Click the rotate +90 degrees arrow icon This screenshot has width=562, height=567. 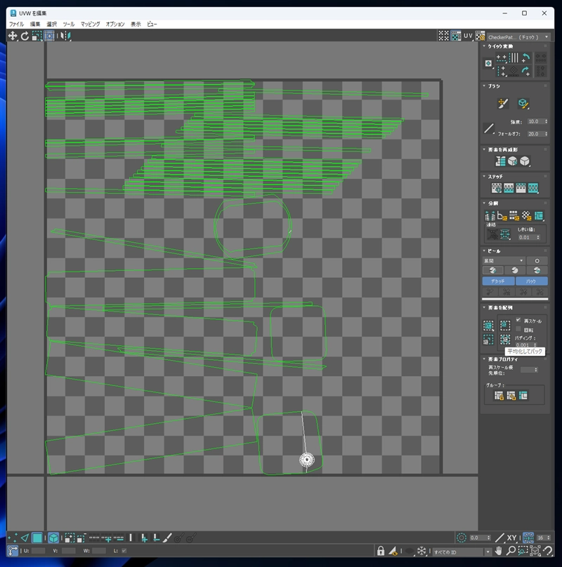(x=525, y=58)
